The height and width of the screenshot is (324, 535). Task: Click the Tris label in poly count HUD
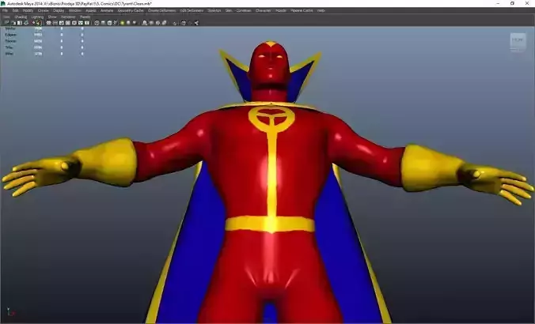pyautogui.click(x=9, y=47)
